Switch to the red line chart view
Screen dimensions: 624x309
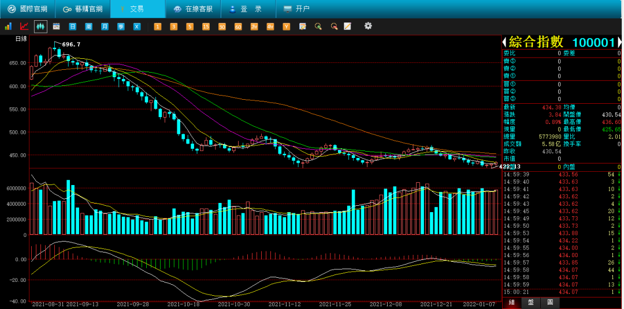pos(24,26)
